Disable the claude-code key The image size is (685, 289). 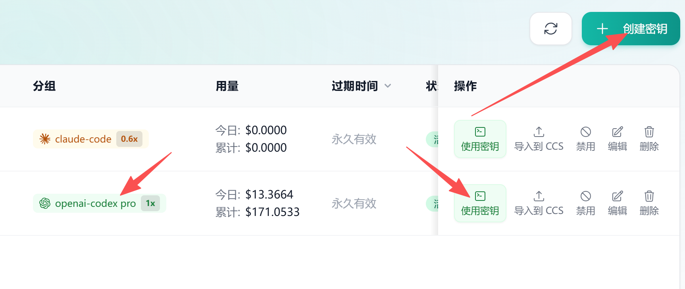[586, 139]
